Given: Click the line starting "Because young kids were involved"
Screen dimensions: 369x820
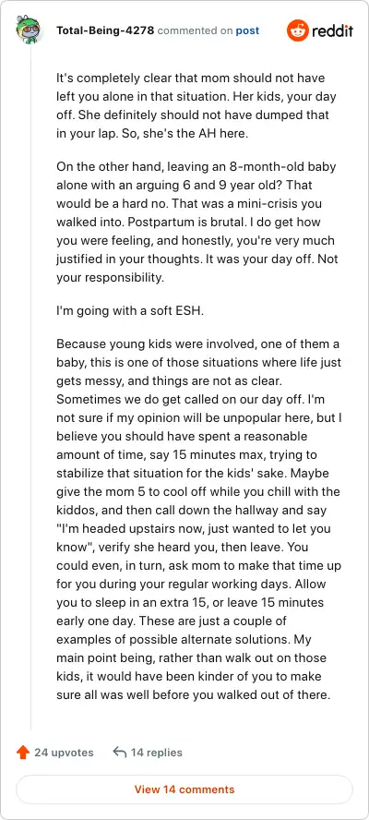Looking at the screenshot, I should (x=198, y=344).
